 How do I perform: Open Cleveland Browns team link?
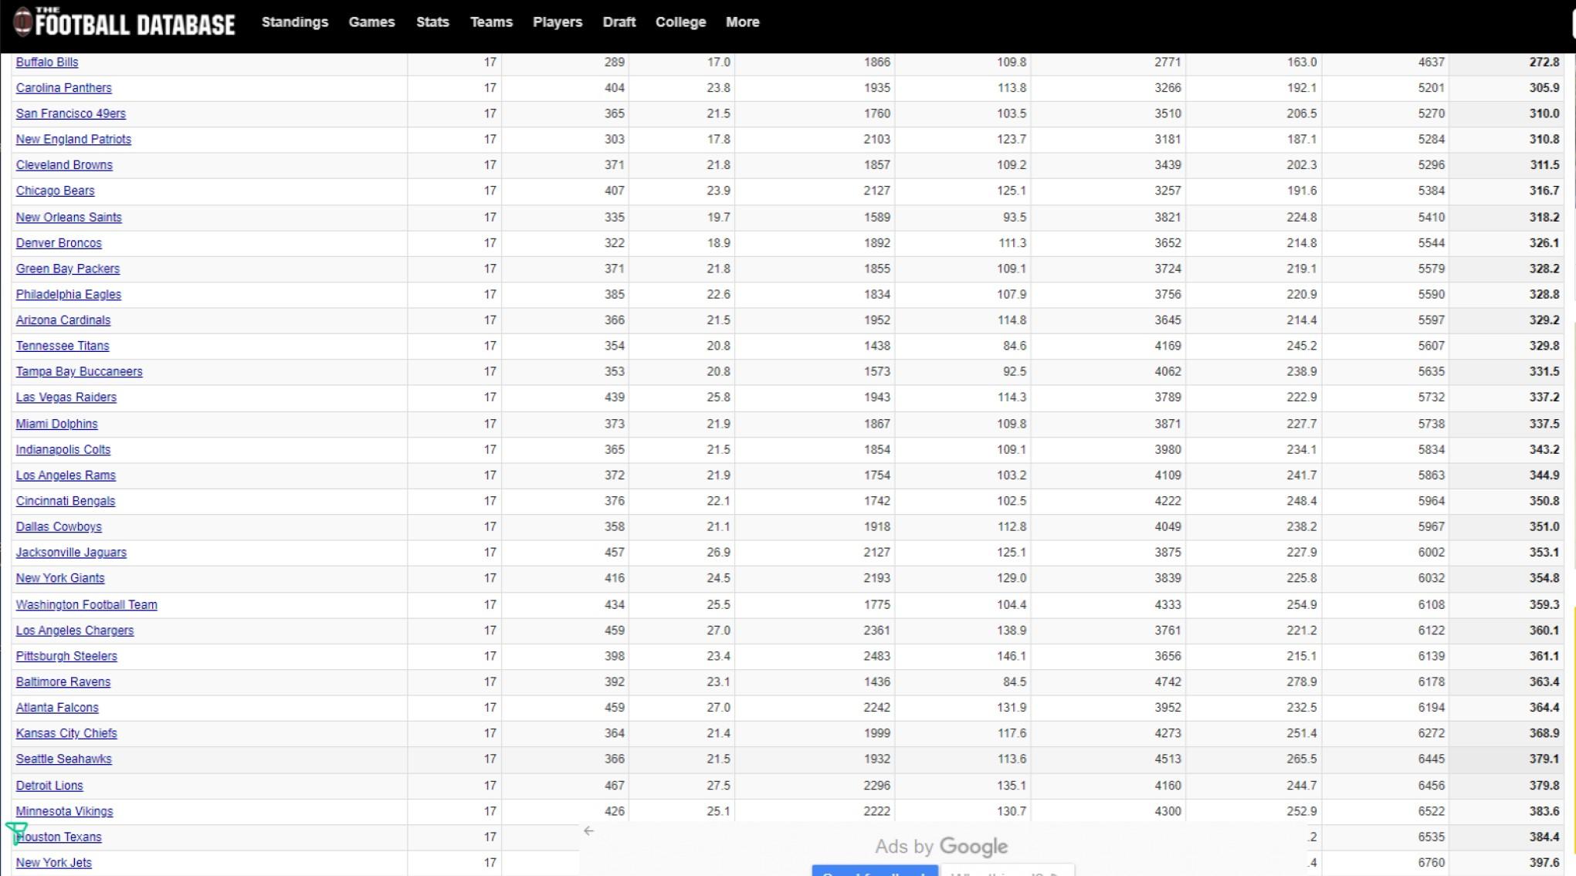click(x=64, y=165)
